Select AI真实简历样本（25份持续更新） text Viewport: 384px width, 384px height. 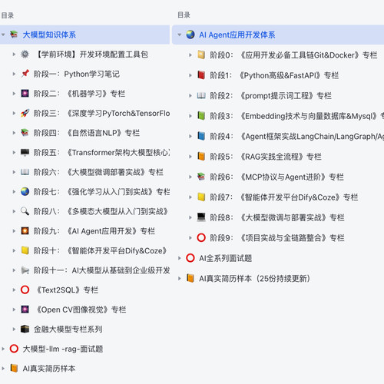(x=254, y=278)
